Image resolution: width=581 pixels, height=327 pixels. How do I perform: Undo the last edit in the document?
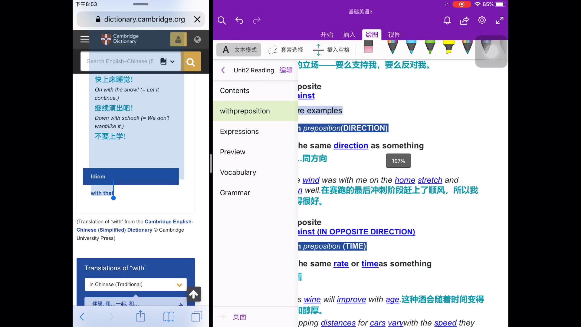pyautogui.click(x=239, y=20)
